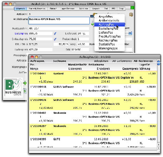Select order row 1*20100438 GUBUS Software
163x157 pixels.
point(93,91)
